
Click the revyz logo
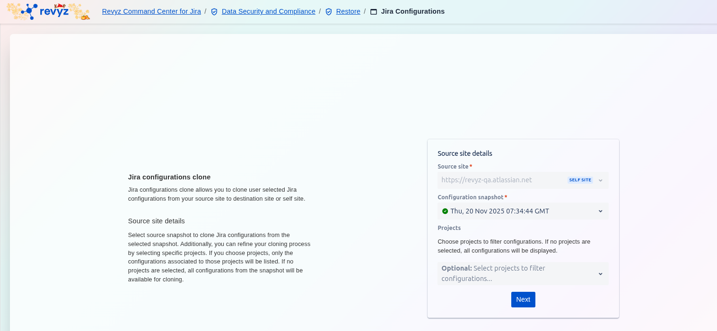coord(47,12)
